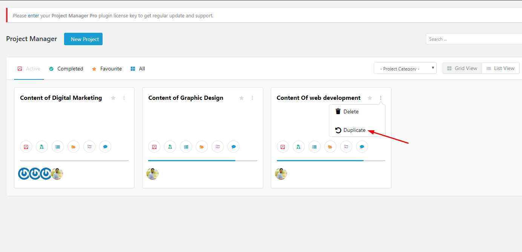Viewport: 522px width, 252px height.
Task: Favourite the Content of Graphic Design project star
Action: coord(241,98)
